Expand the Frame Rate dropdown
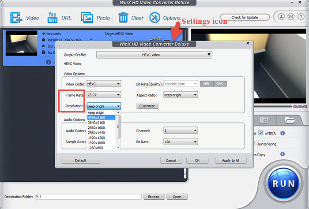Viewport: 309px width, 209px height. point(104,94)
